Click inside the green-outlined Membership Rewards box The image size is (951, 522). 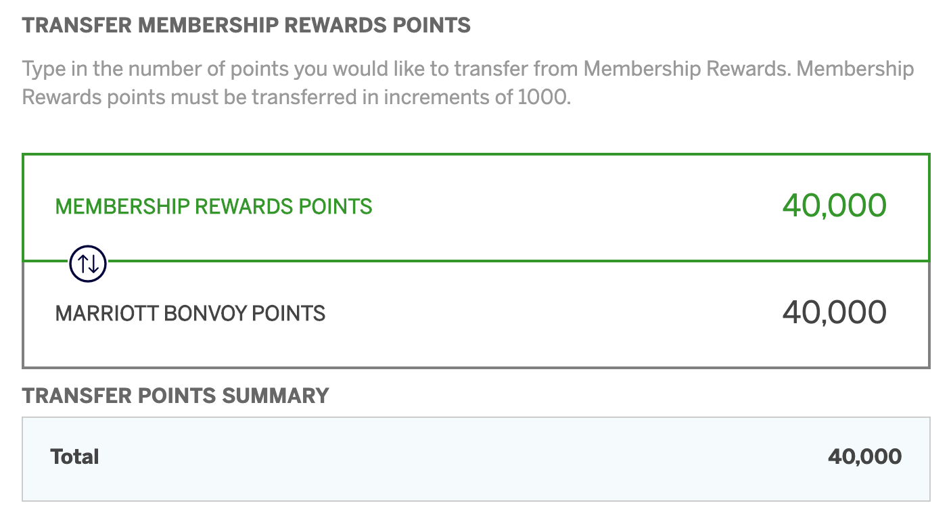pyautogui.click(x=476, y=207)
